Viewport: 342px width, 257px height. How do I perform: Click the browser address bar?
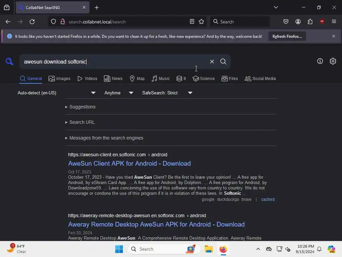128,22
